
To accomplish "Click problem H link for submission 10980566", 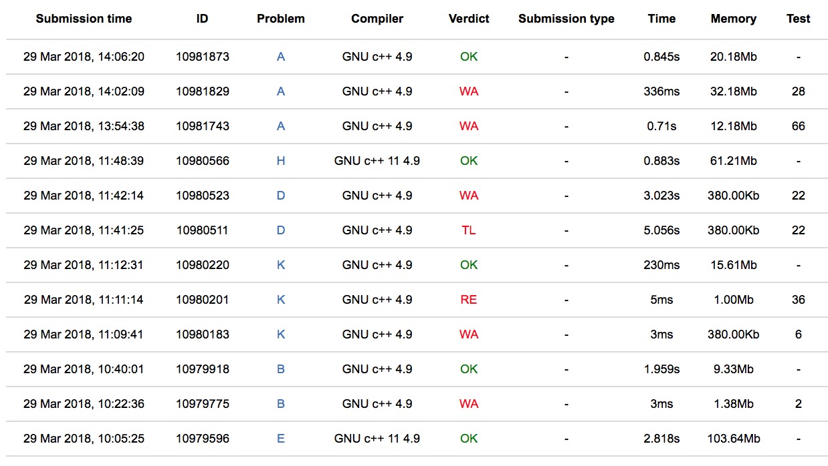I will click(x=281, y=161).
